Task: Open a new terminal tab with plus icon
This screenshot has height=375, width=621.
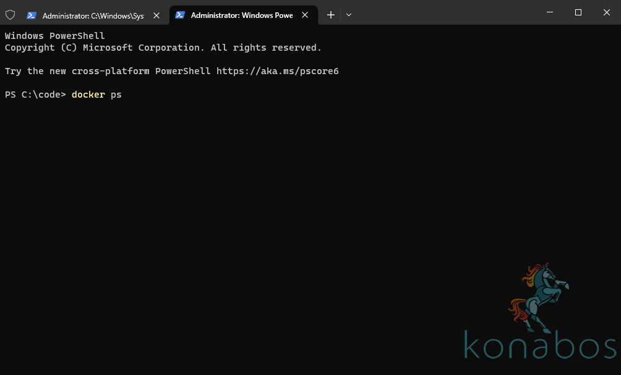Action: 330,14
